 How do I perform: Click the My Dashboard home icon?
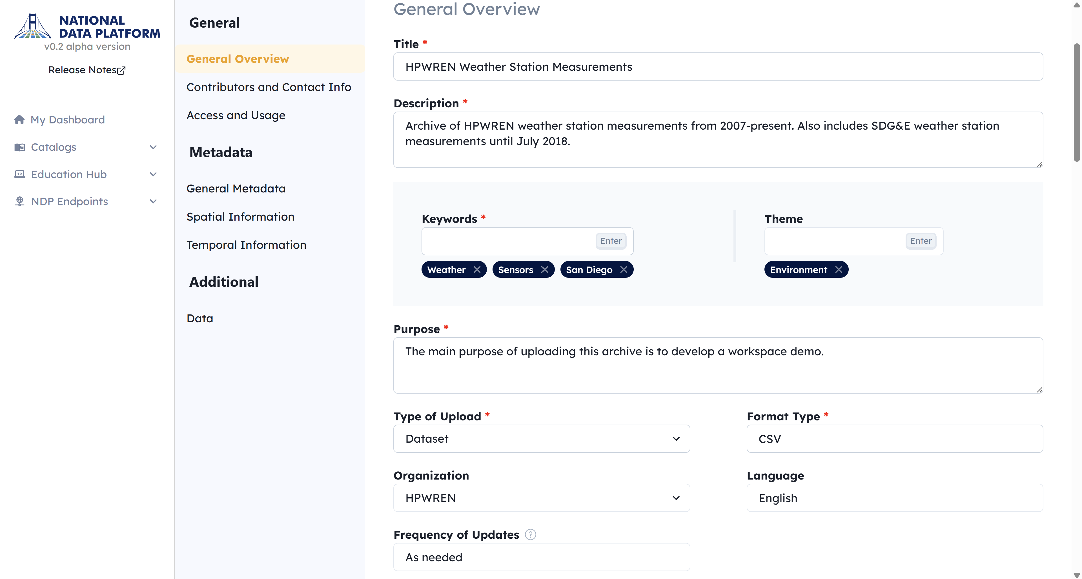pos(19,120)
